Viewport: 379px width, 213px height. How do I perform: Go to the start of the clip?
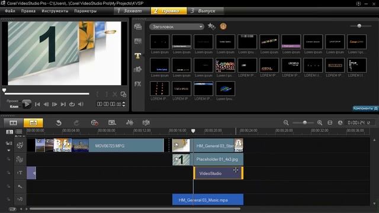click(37, 104)
